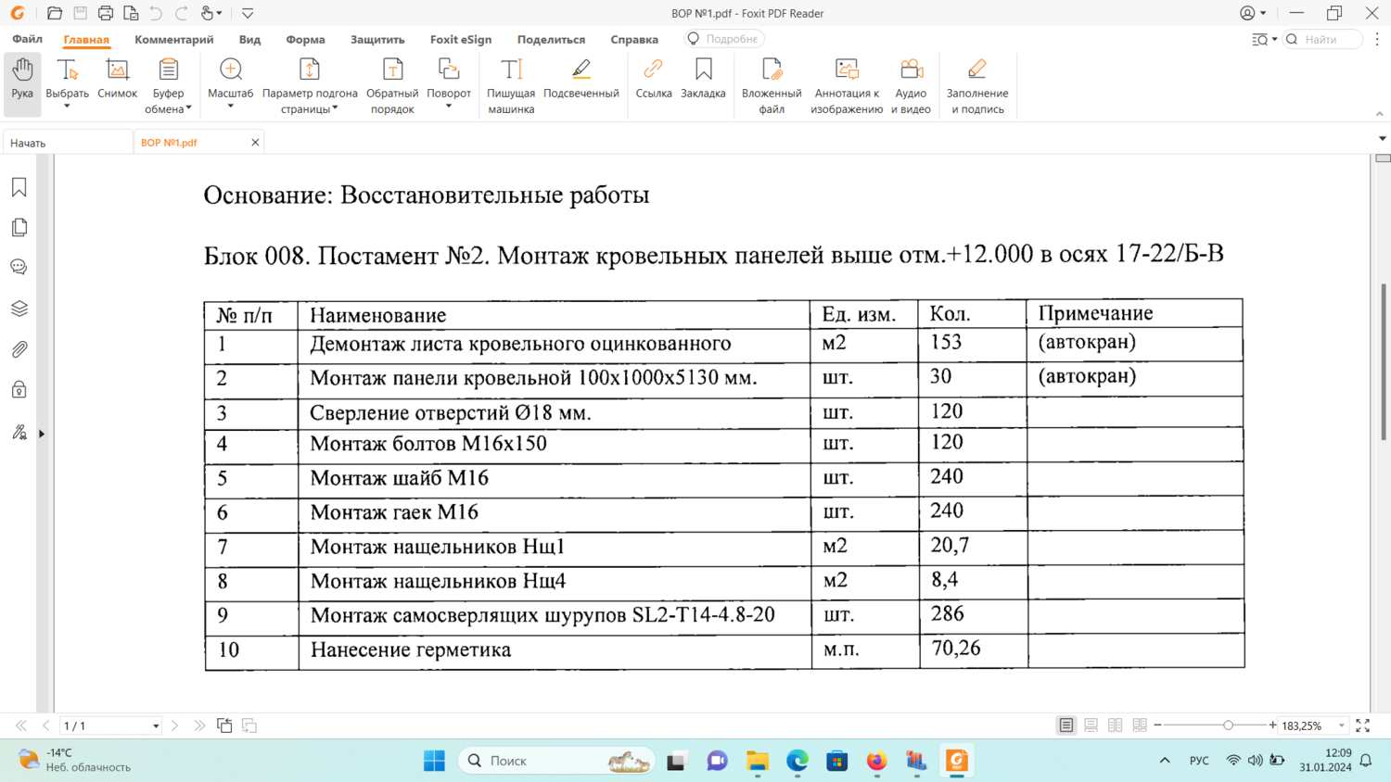This screenshot has width=1391, height=782.
Task: Open the zoom percentage dropdown 183,25%
Action: click(x=1341, y=726)
